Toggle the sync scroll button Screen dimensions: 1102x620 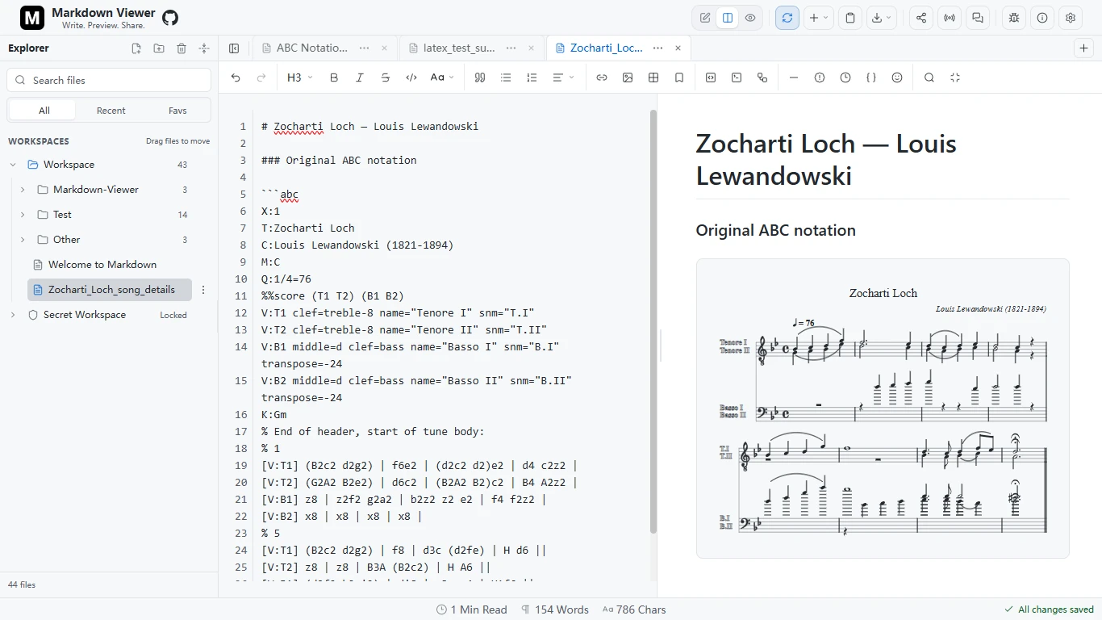[787, 18]
